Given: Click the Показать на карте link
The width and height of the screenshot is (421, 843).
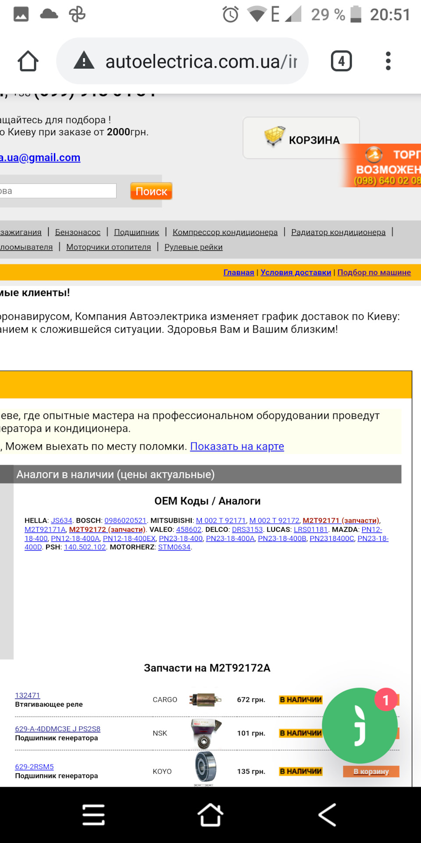Looking at the screenshot, I should [237, 447].
